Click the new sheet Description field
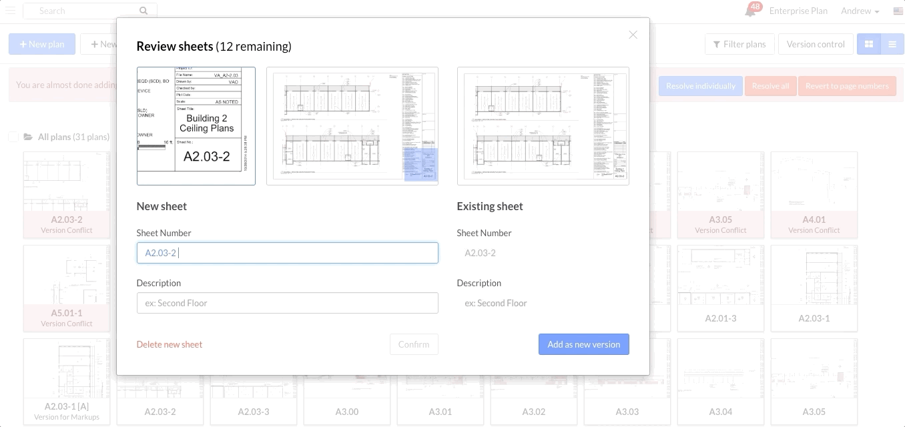905x427 pixels. [x=287, y=303]
